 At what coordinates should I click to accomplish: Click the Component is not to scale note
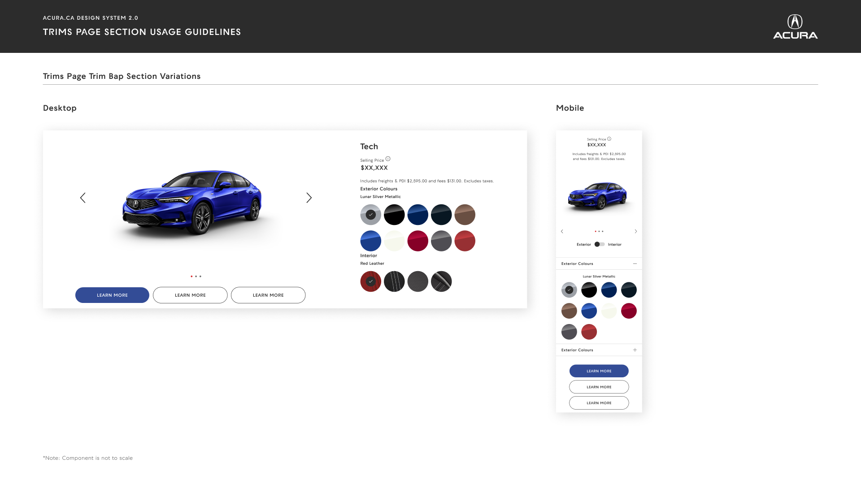(88, 458)
